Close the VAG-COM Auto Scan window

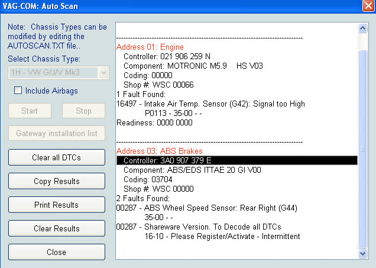point(366,7)
